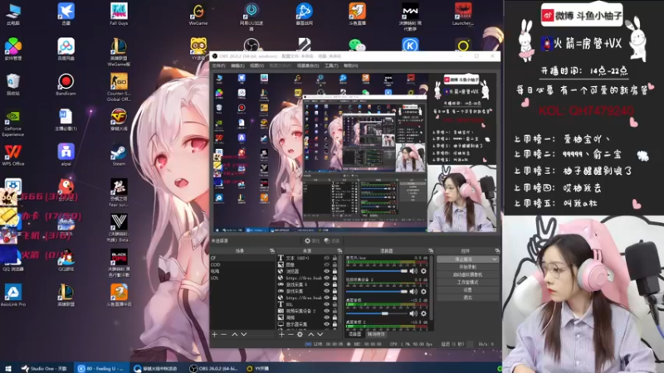This screenshot has height=373, width=664.
Task: Open the 帮助(H) menu in OBS
Action: tap(351, 66)
